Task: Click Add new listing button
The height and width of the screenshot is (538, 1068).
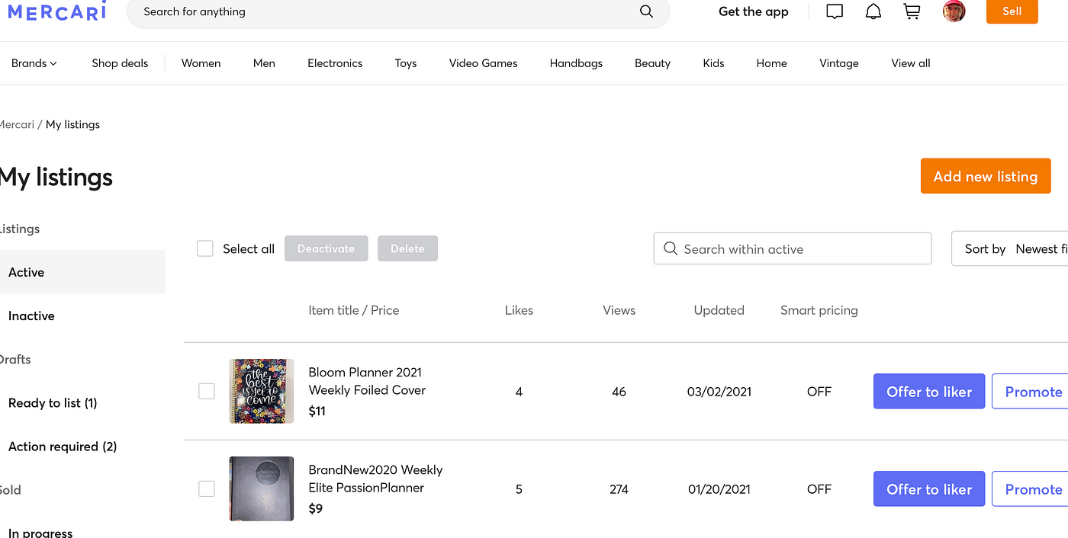Action: click(x=986, y=176)
